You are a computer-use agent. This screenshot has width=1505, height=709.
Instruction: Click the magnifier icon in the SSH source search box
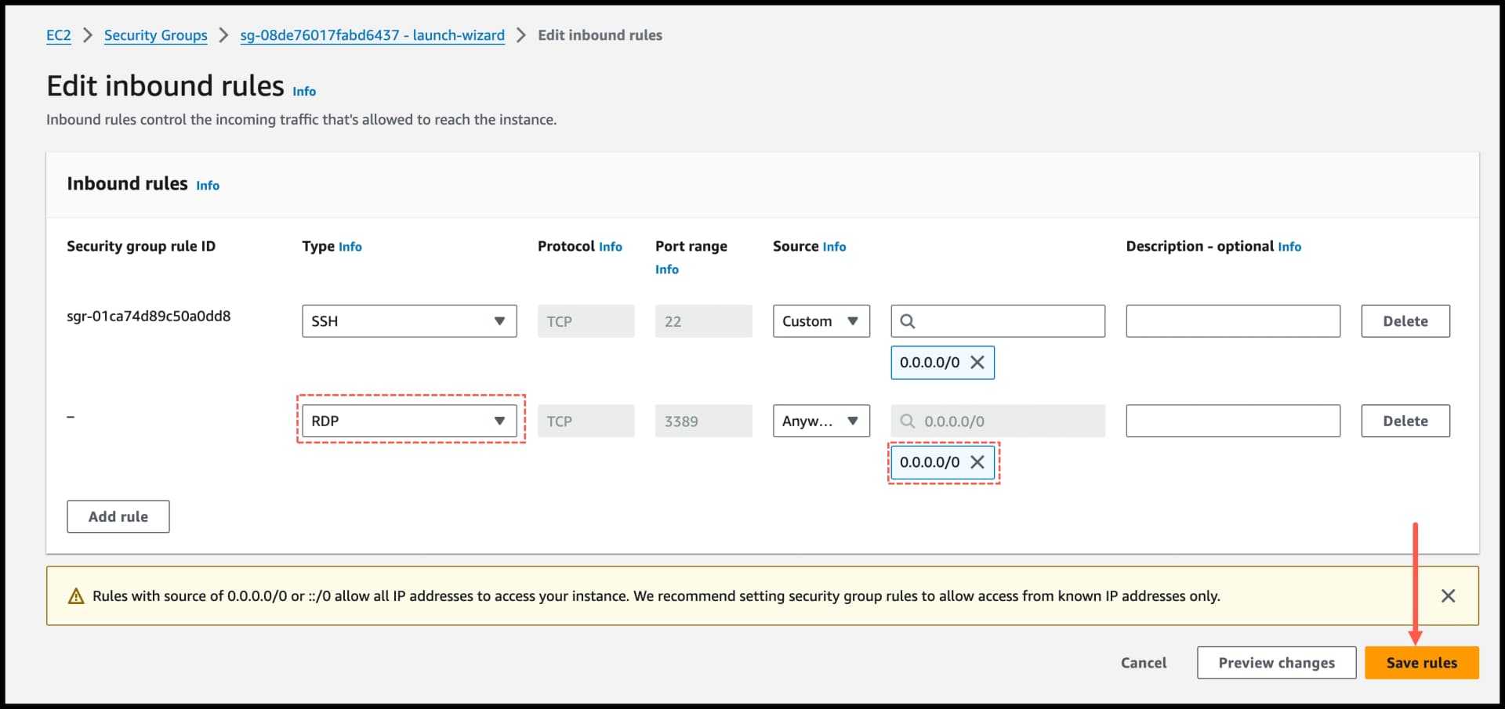[908, 320]
